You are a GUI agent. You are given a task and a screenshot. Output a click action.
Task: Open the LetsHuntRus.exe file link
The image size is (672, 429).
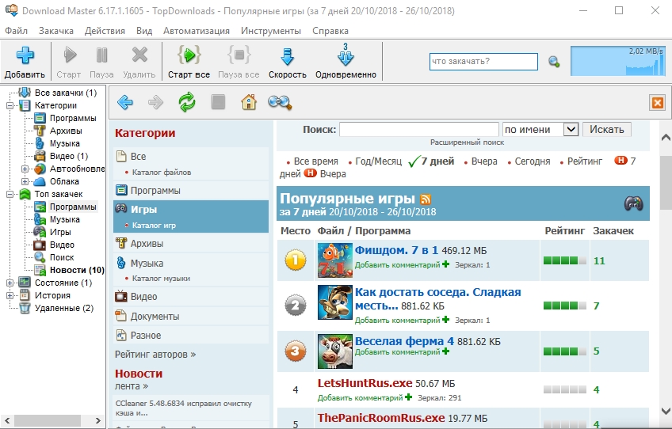point(365,383)
